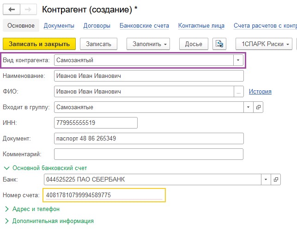The width and height of the screenshot is (297, 229).
Task: Open the Входит в группу dropdown list
Action: [249, 107]
